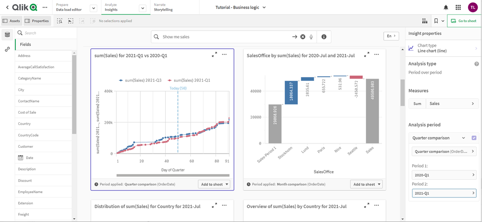Open more options on the SalesOffice chart
482x222 pixels.
376,55
